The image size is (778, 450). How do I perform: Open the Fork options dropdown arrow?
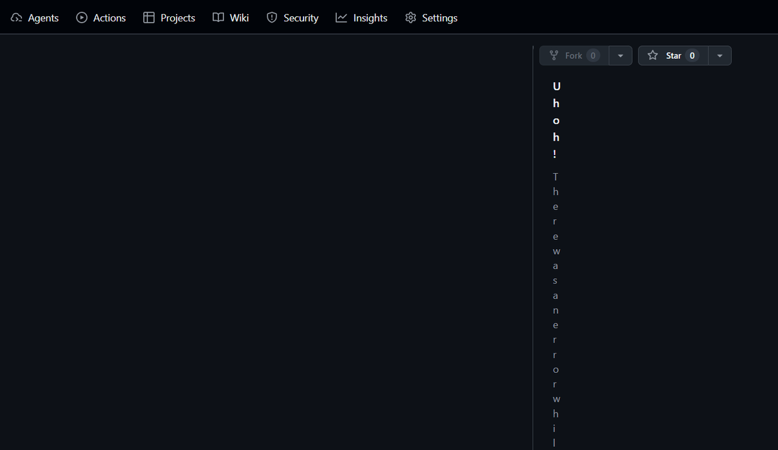(x=620, y=55)
